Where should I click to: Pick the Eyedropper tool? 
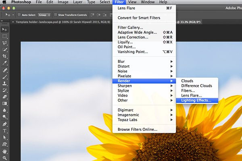[4, 63]
